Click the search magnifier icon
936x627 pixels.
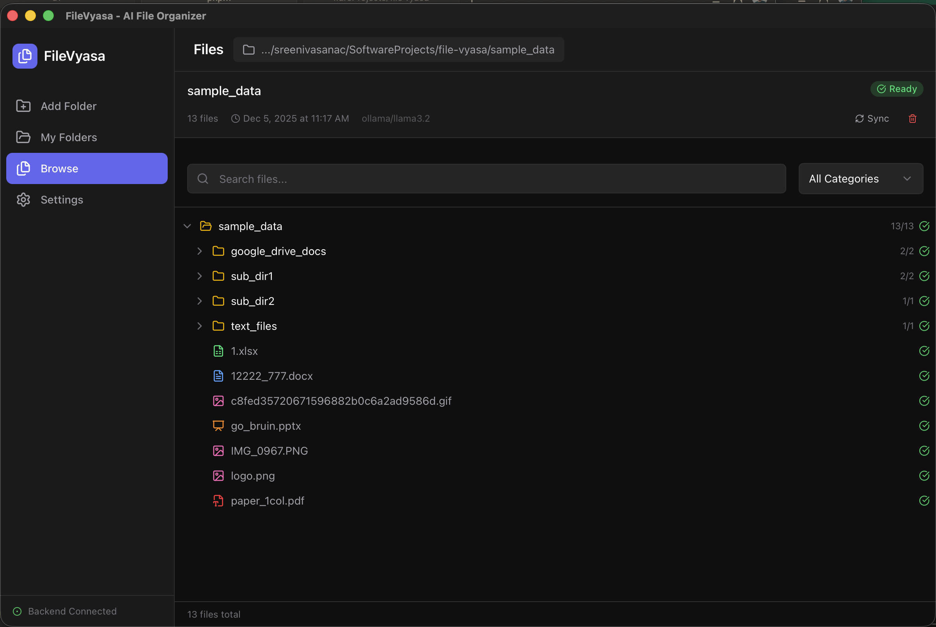coord(203,179)
